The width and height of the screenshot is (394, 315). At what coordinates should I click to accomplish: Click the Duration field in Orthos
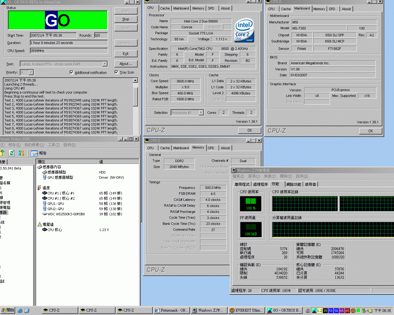tap(69, 43)
